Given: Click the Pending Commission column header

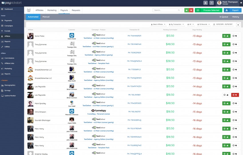Looking at the screenshot, I should click(170, 30).
